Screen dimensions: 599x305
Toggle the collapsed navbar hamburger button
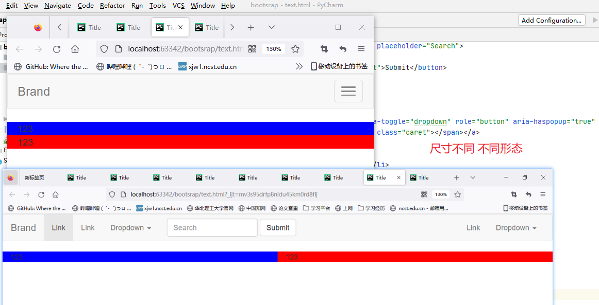pos(348,91)
